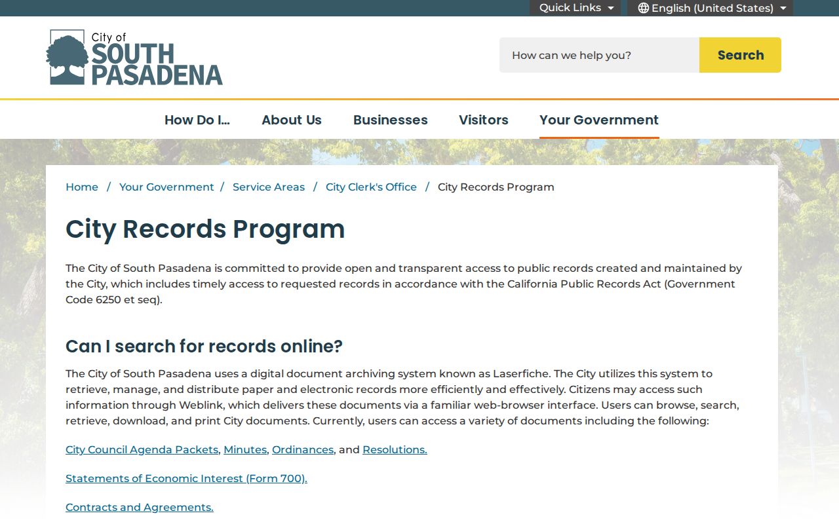
Task: Click the "Can I search for records online?" heading
Action: pyautogui.click(x=204, y=346)
